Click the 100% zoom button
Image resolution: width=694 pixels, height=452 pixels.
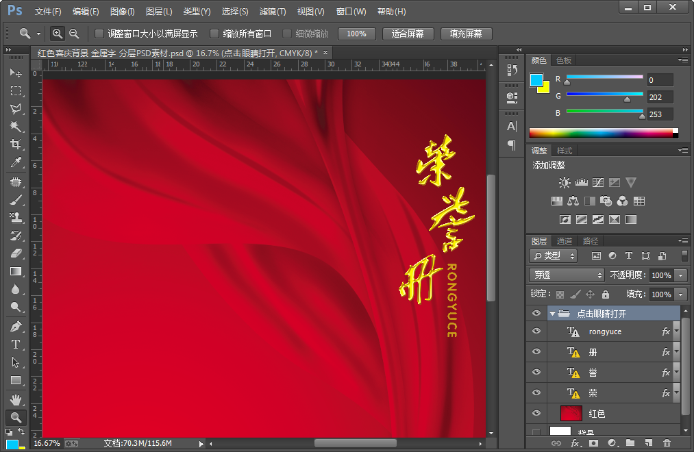(357, 34)
